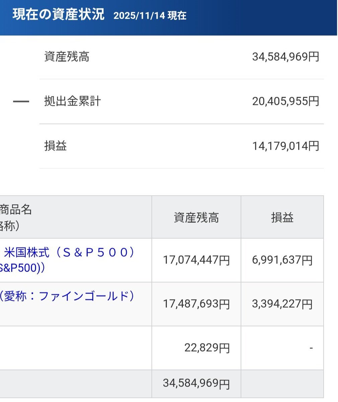338x402 pixels.
Task: Click the S&P500 balance 17,074,447円
Action: 196,260
